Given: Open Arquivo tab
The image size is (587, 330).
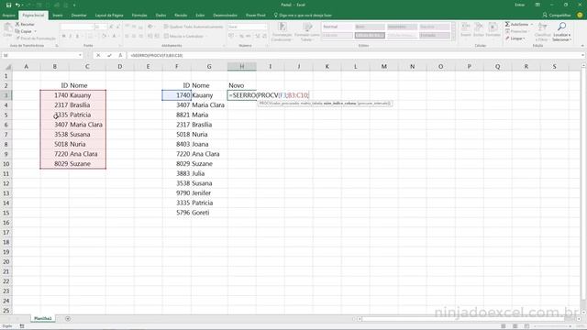Looking at the screenshot, I should click(8, 15).
